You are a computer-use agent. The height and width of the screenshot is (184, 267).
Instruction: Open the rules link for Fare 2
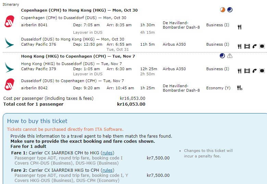108,170
